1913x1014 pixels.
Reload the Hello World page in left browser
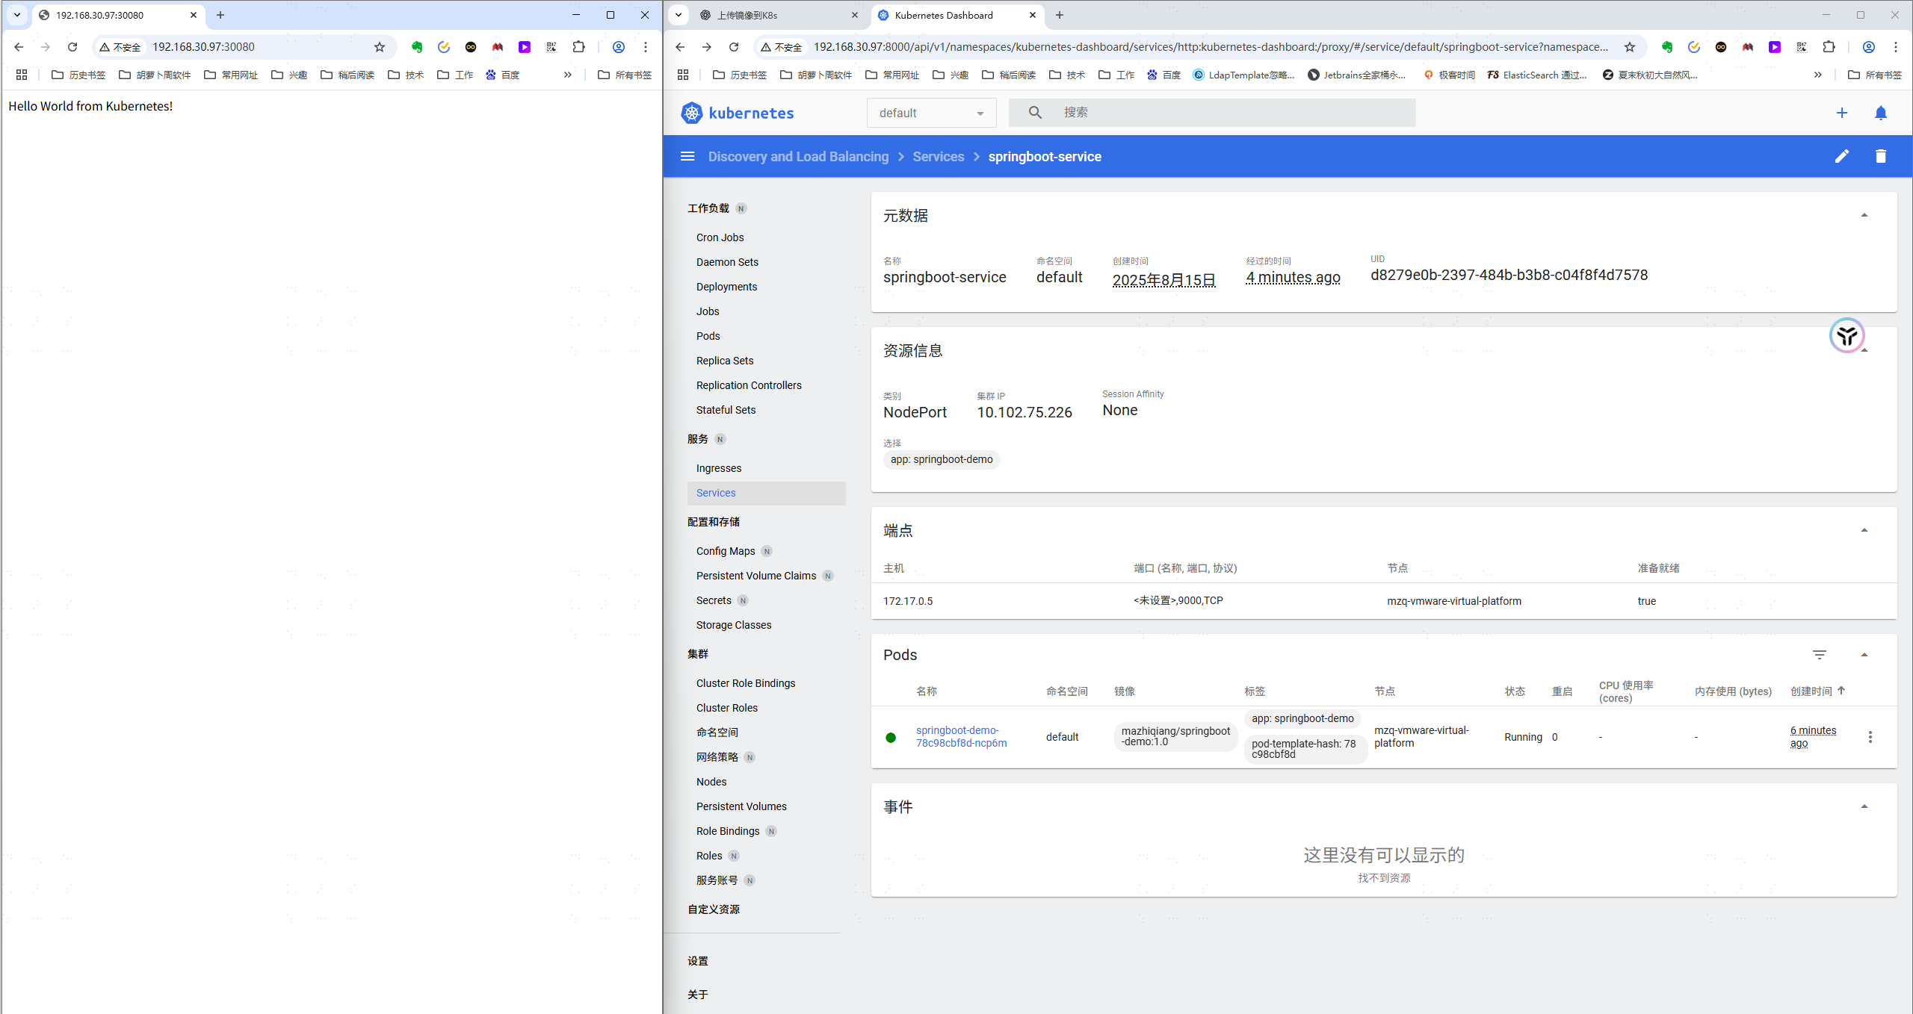point(72,47)
